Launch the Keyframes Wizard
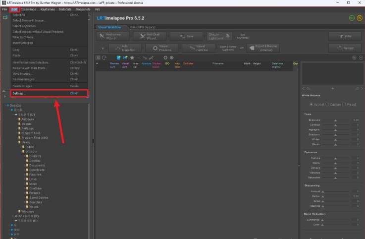The height and width of the screenshot is (239, 365). (112, 36)
